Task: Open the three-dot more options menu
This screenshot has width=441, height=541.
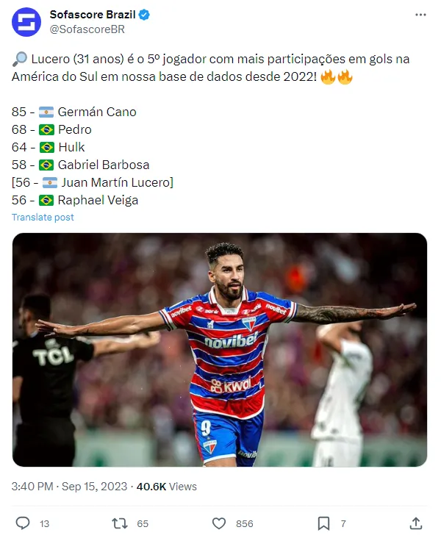Action: pyautogui.click(x=420, y=15)
